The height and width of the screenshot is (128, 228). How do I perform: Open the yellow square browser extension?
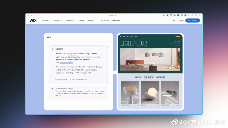pyautogui.click(x=171, y=15)
